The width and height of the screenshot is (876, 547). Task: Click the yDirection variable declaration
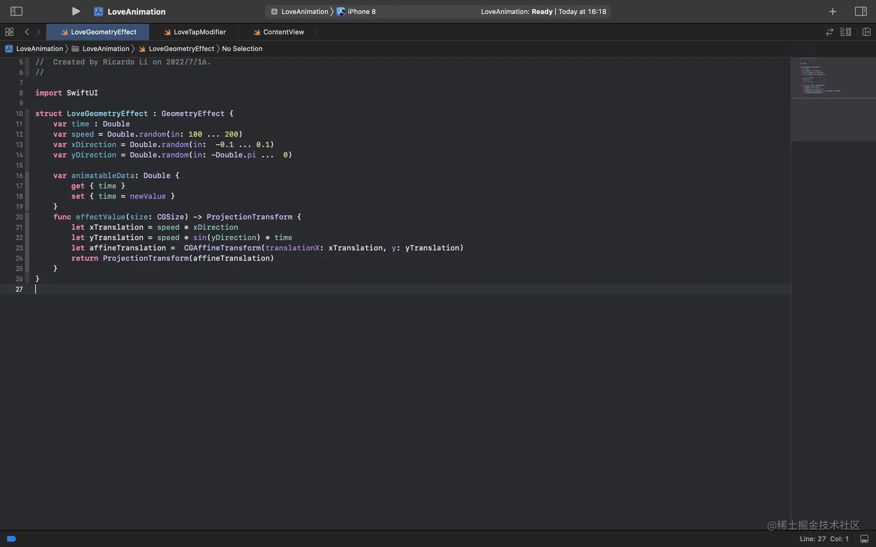click(94, 155)
